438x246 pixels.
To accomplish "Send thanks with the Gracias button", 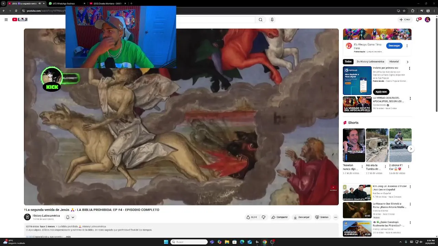I will (x=322, y=217).
